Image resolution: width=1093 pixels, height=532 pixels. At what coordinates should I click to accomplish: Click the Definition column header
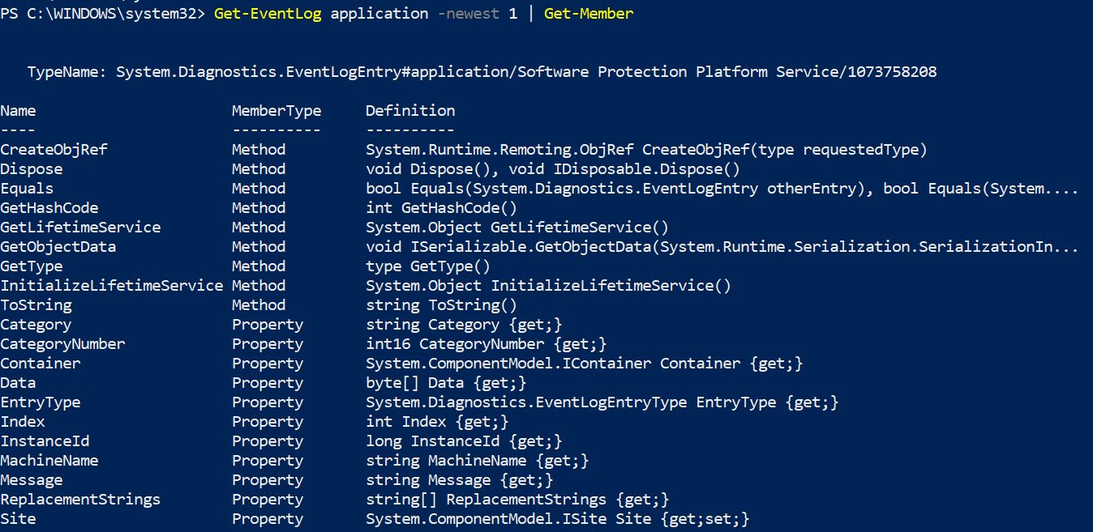coord(410,111)
